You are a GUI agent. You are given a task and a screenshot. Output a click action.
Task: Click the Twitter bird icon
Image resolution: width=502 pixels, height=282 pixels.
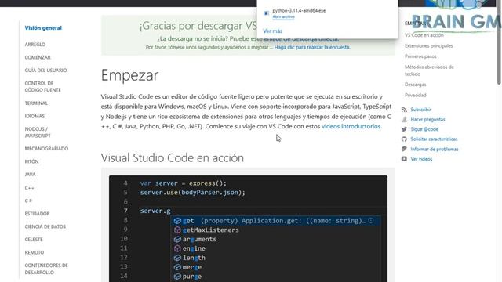(404, 129)
